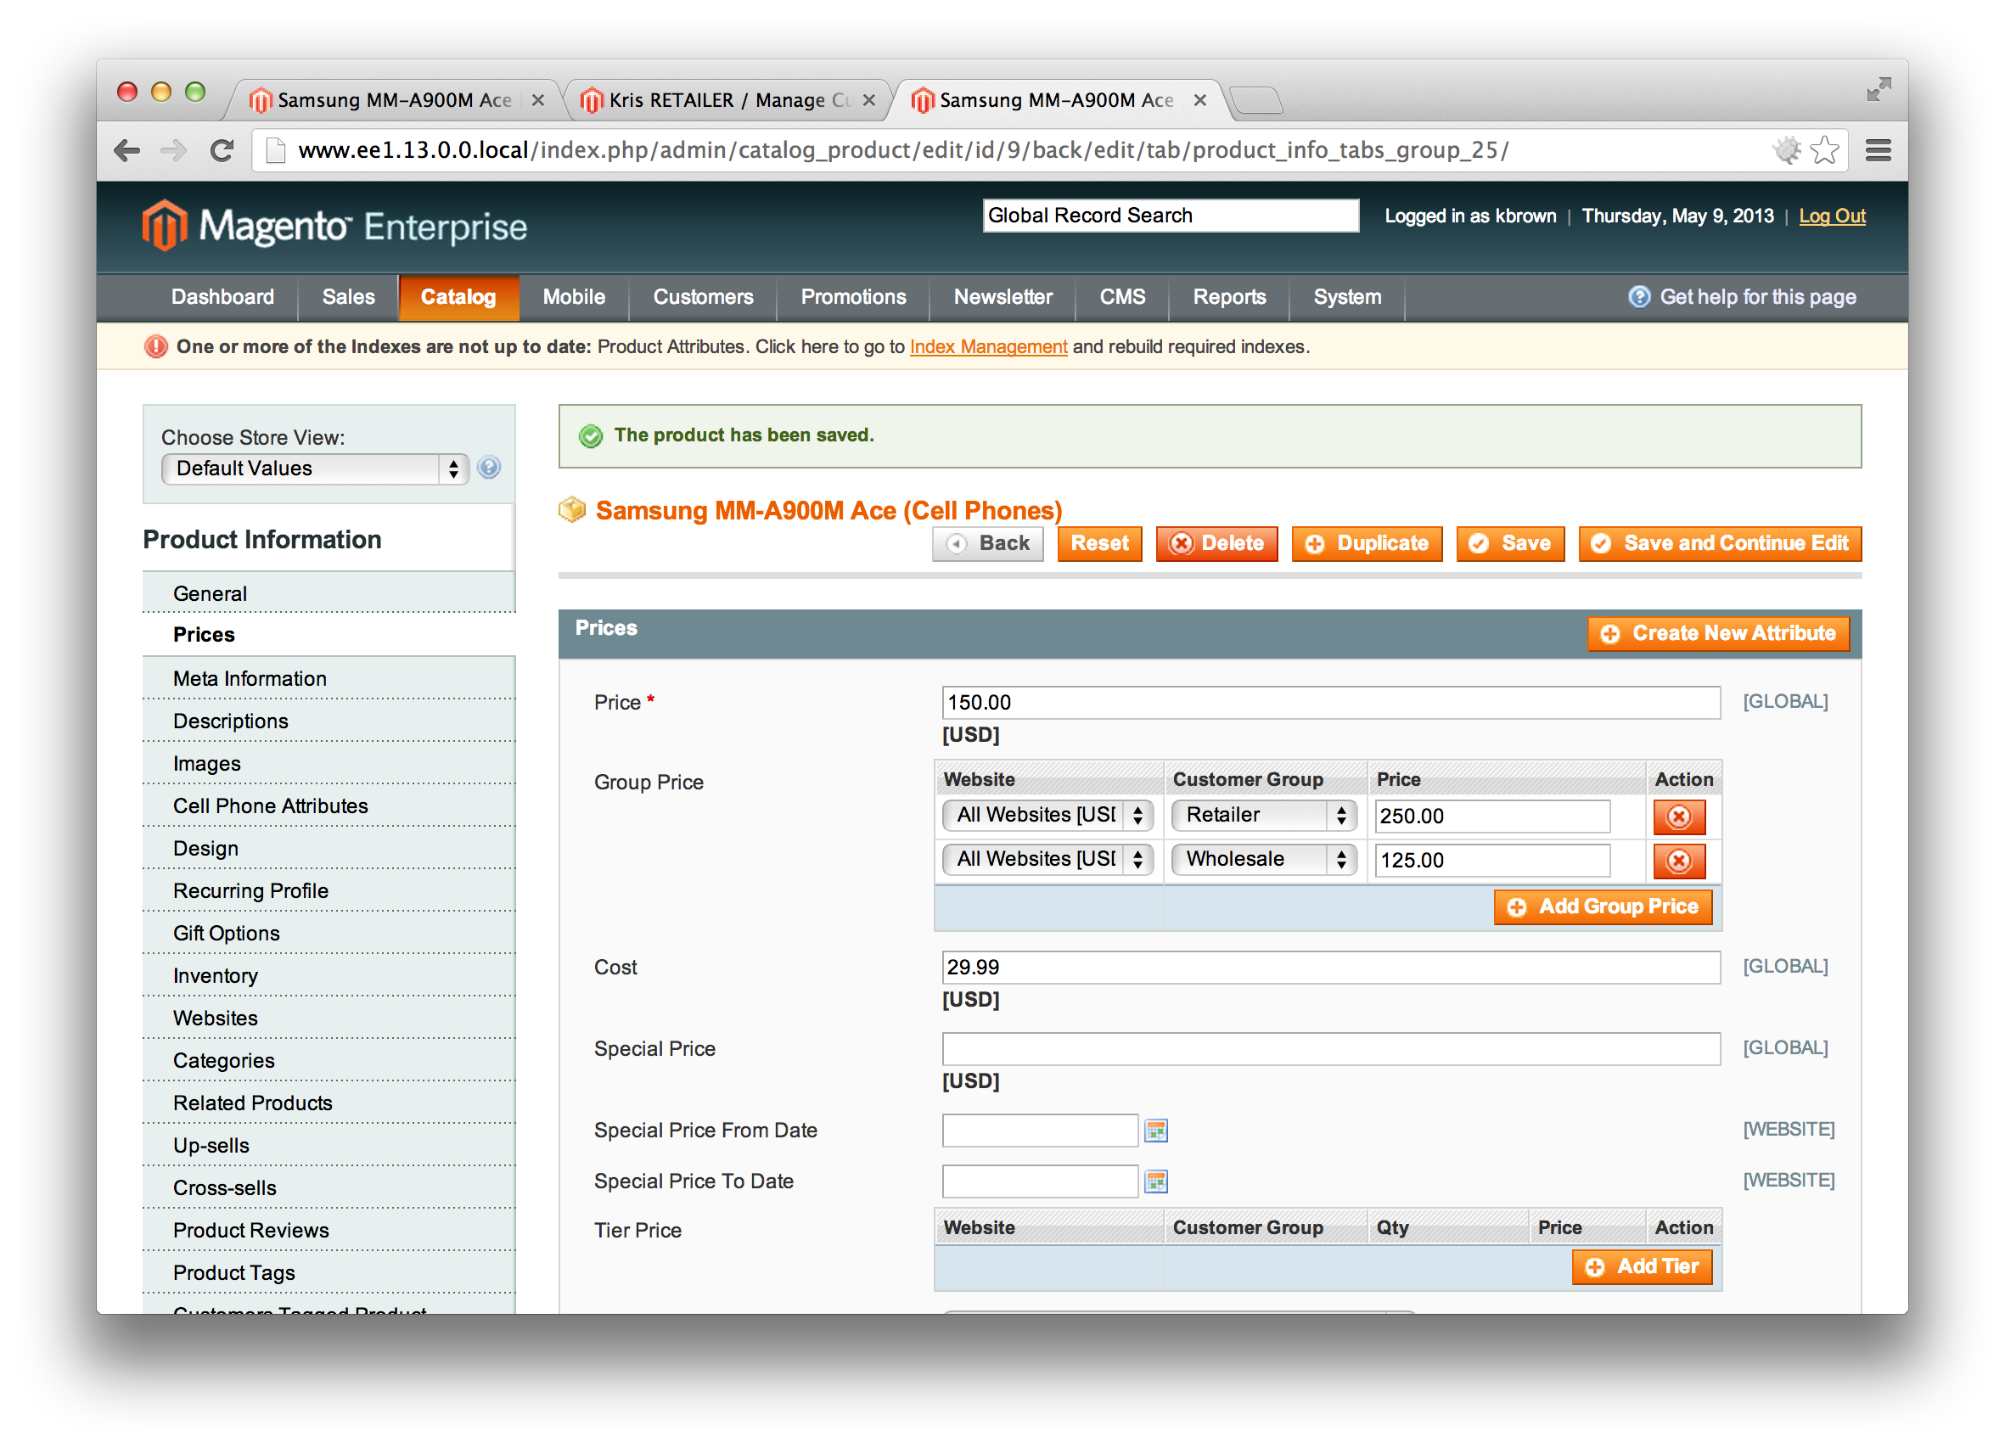Open the Inventory tab
This screenshot has height=1448, width=2005.
coord(329,975)
